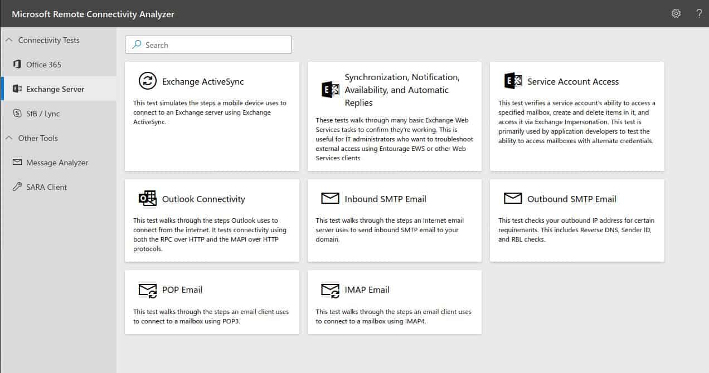Open the Exchange ActiveSync test

[212, 116]
